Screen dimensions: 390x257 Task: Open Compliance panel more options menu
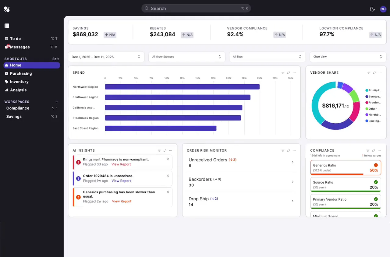click(380, 150)
